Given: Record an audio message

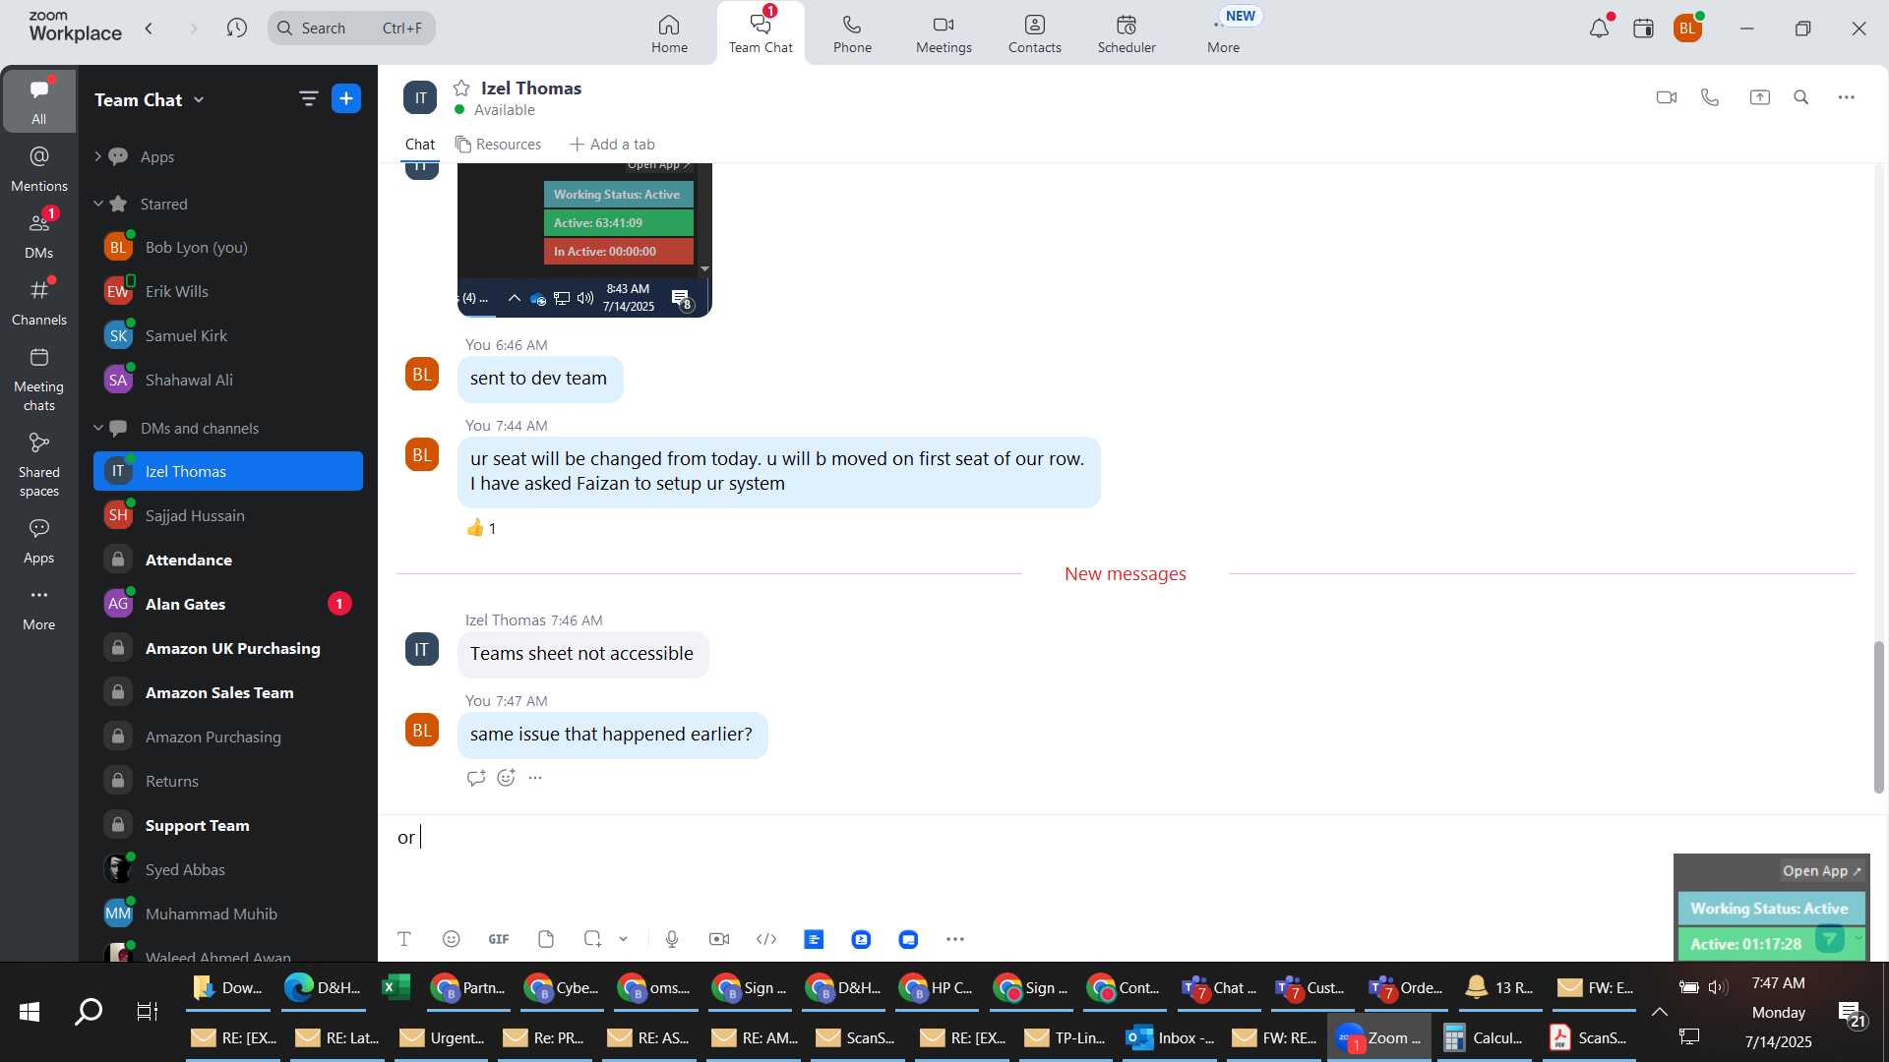Looking at the screenshot, I should click(672, 939).
